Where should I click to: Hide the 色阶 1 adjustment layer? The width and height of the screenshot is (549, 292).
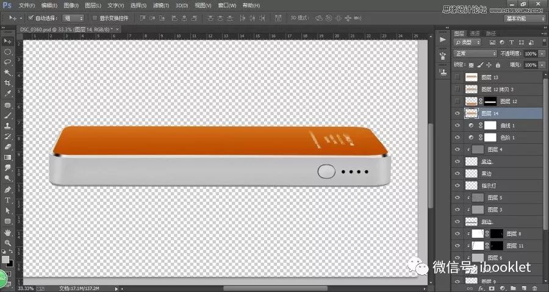pos(457,137)
